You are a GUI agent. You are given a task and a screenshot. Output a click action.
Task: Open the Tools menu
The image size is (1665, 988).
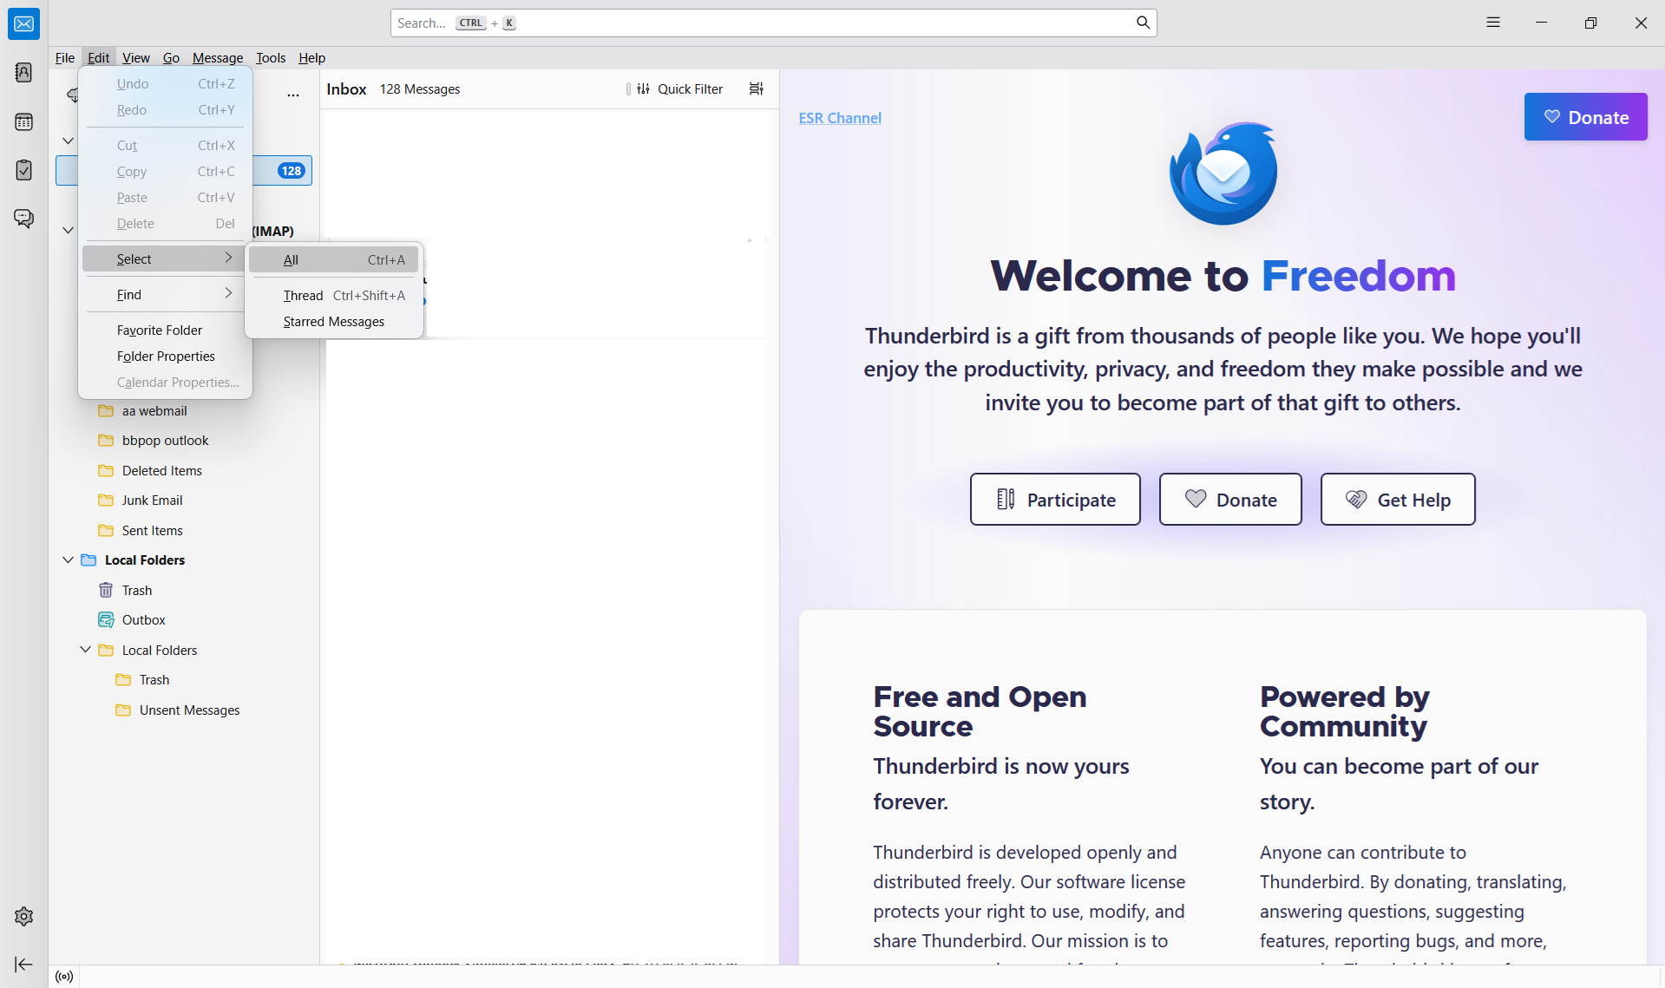click(x=271, y=58)
